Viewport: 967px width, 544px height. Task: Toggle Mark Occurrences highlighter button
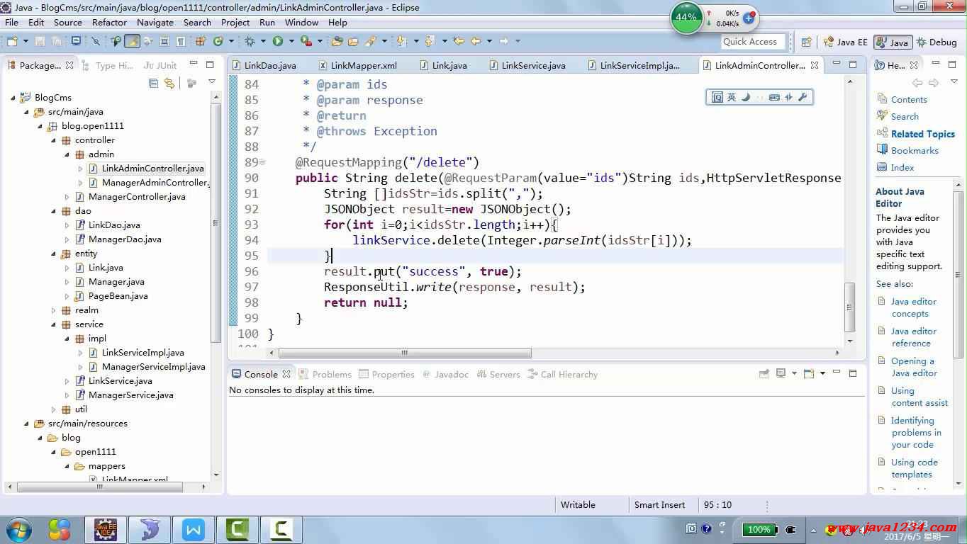pos(132,42)
